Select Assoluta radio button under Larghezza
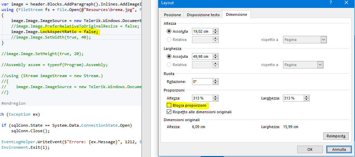 [169, 56]
